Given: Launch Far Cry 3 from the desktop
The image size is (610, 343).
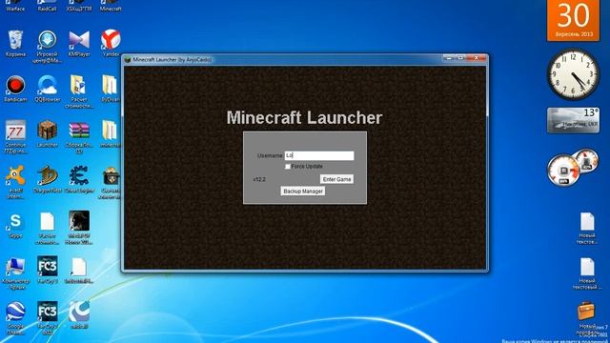Looking at the screenshot, I should point(47,267).
